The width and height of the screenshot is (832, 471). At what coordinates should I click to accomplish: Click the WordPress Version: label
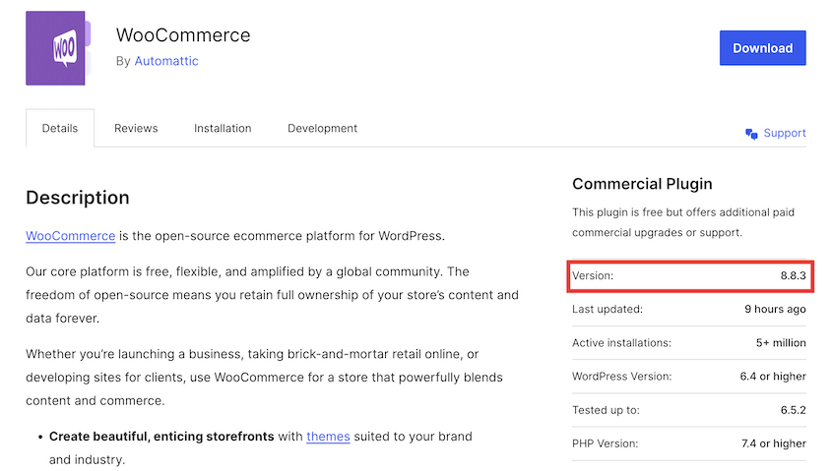621,377
